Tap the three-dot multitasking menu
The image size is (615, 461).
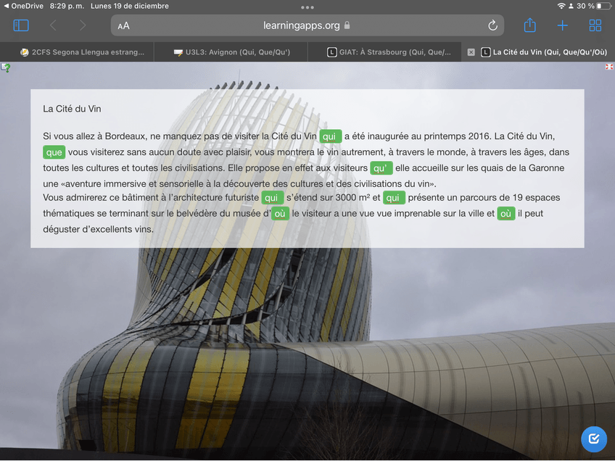pos(307,7)
